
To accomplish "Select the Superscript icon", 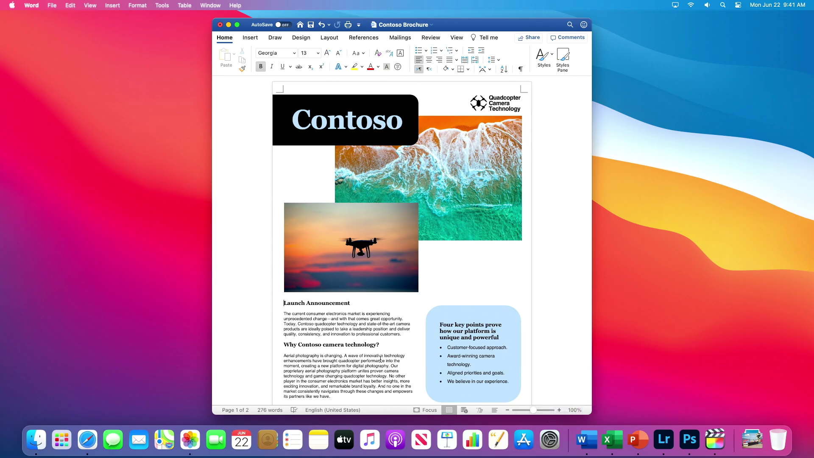I will click(x=321, y=66).
